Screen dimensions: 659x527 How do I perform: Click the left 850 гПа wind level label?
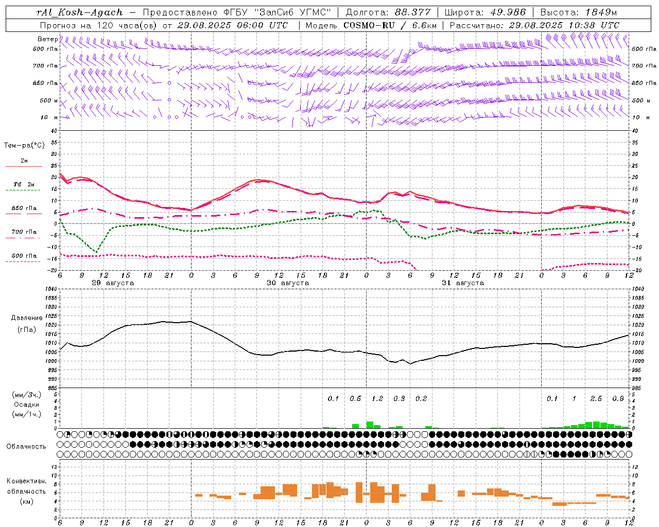tap(45, 83)
